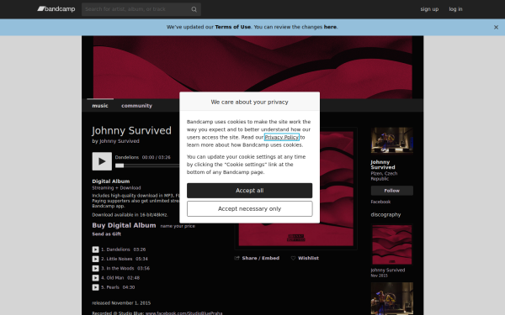Viewport: 505px width, 315px height.
Task: Play track 5 Pearls
Action: 95,287
